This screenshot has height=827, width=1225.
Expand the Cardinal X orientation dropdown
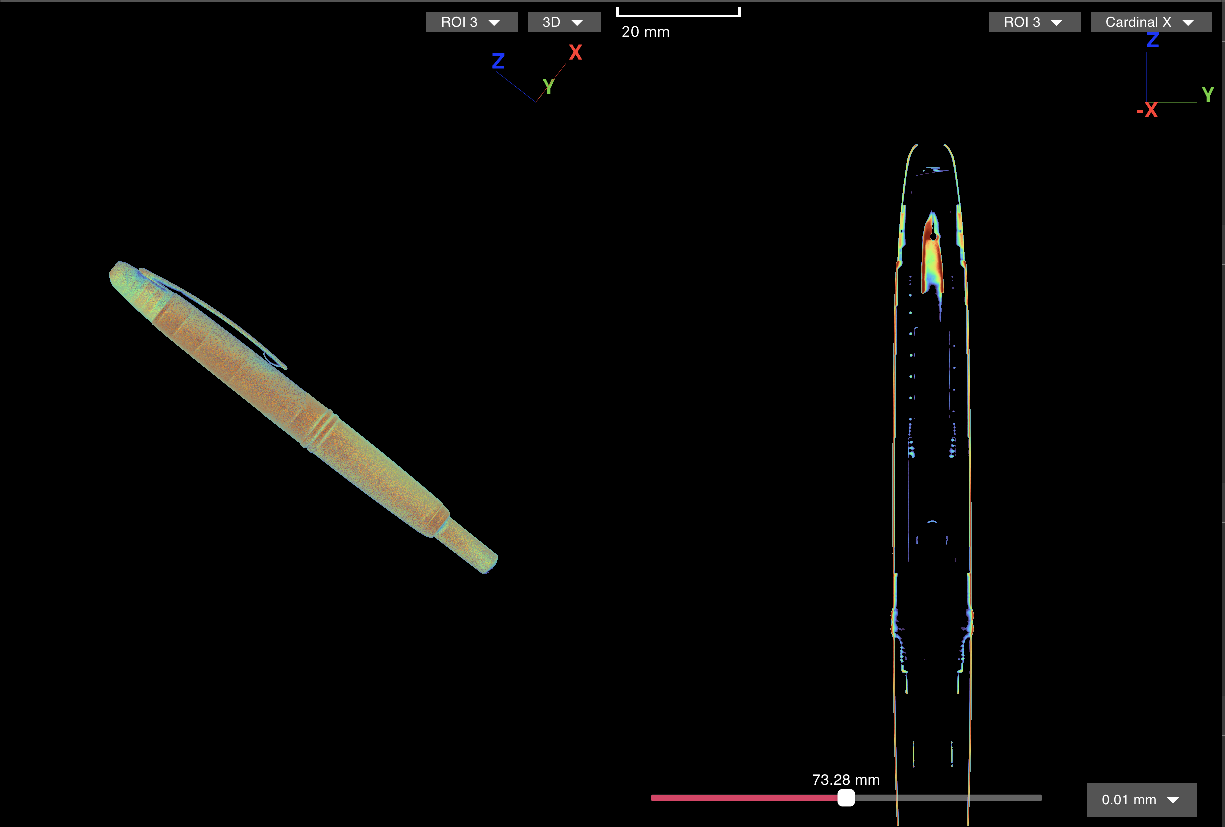1150,22
